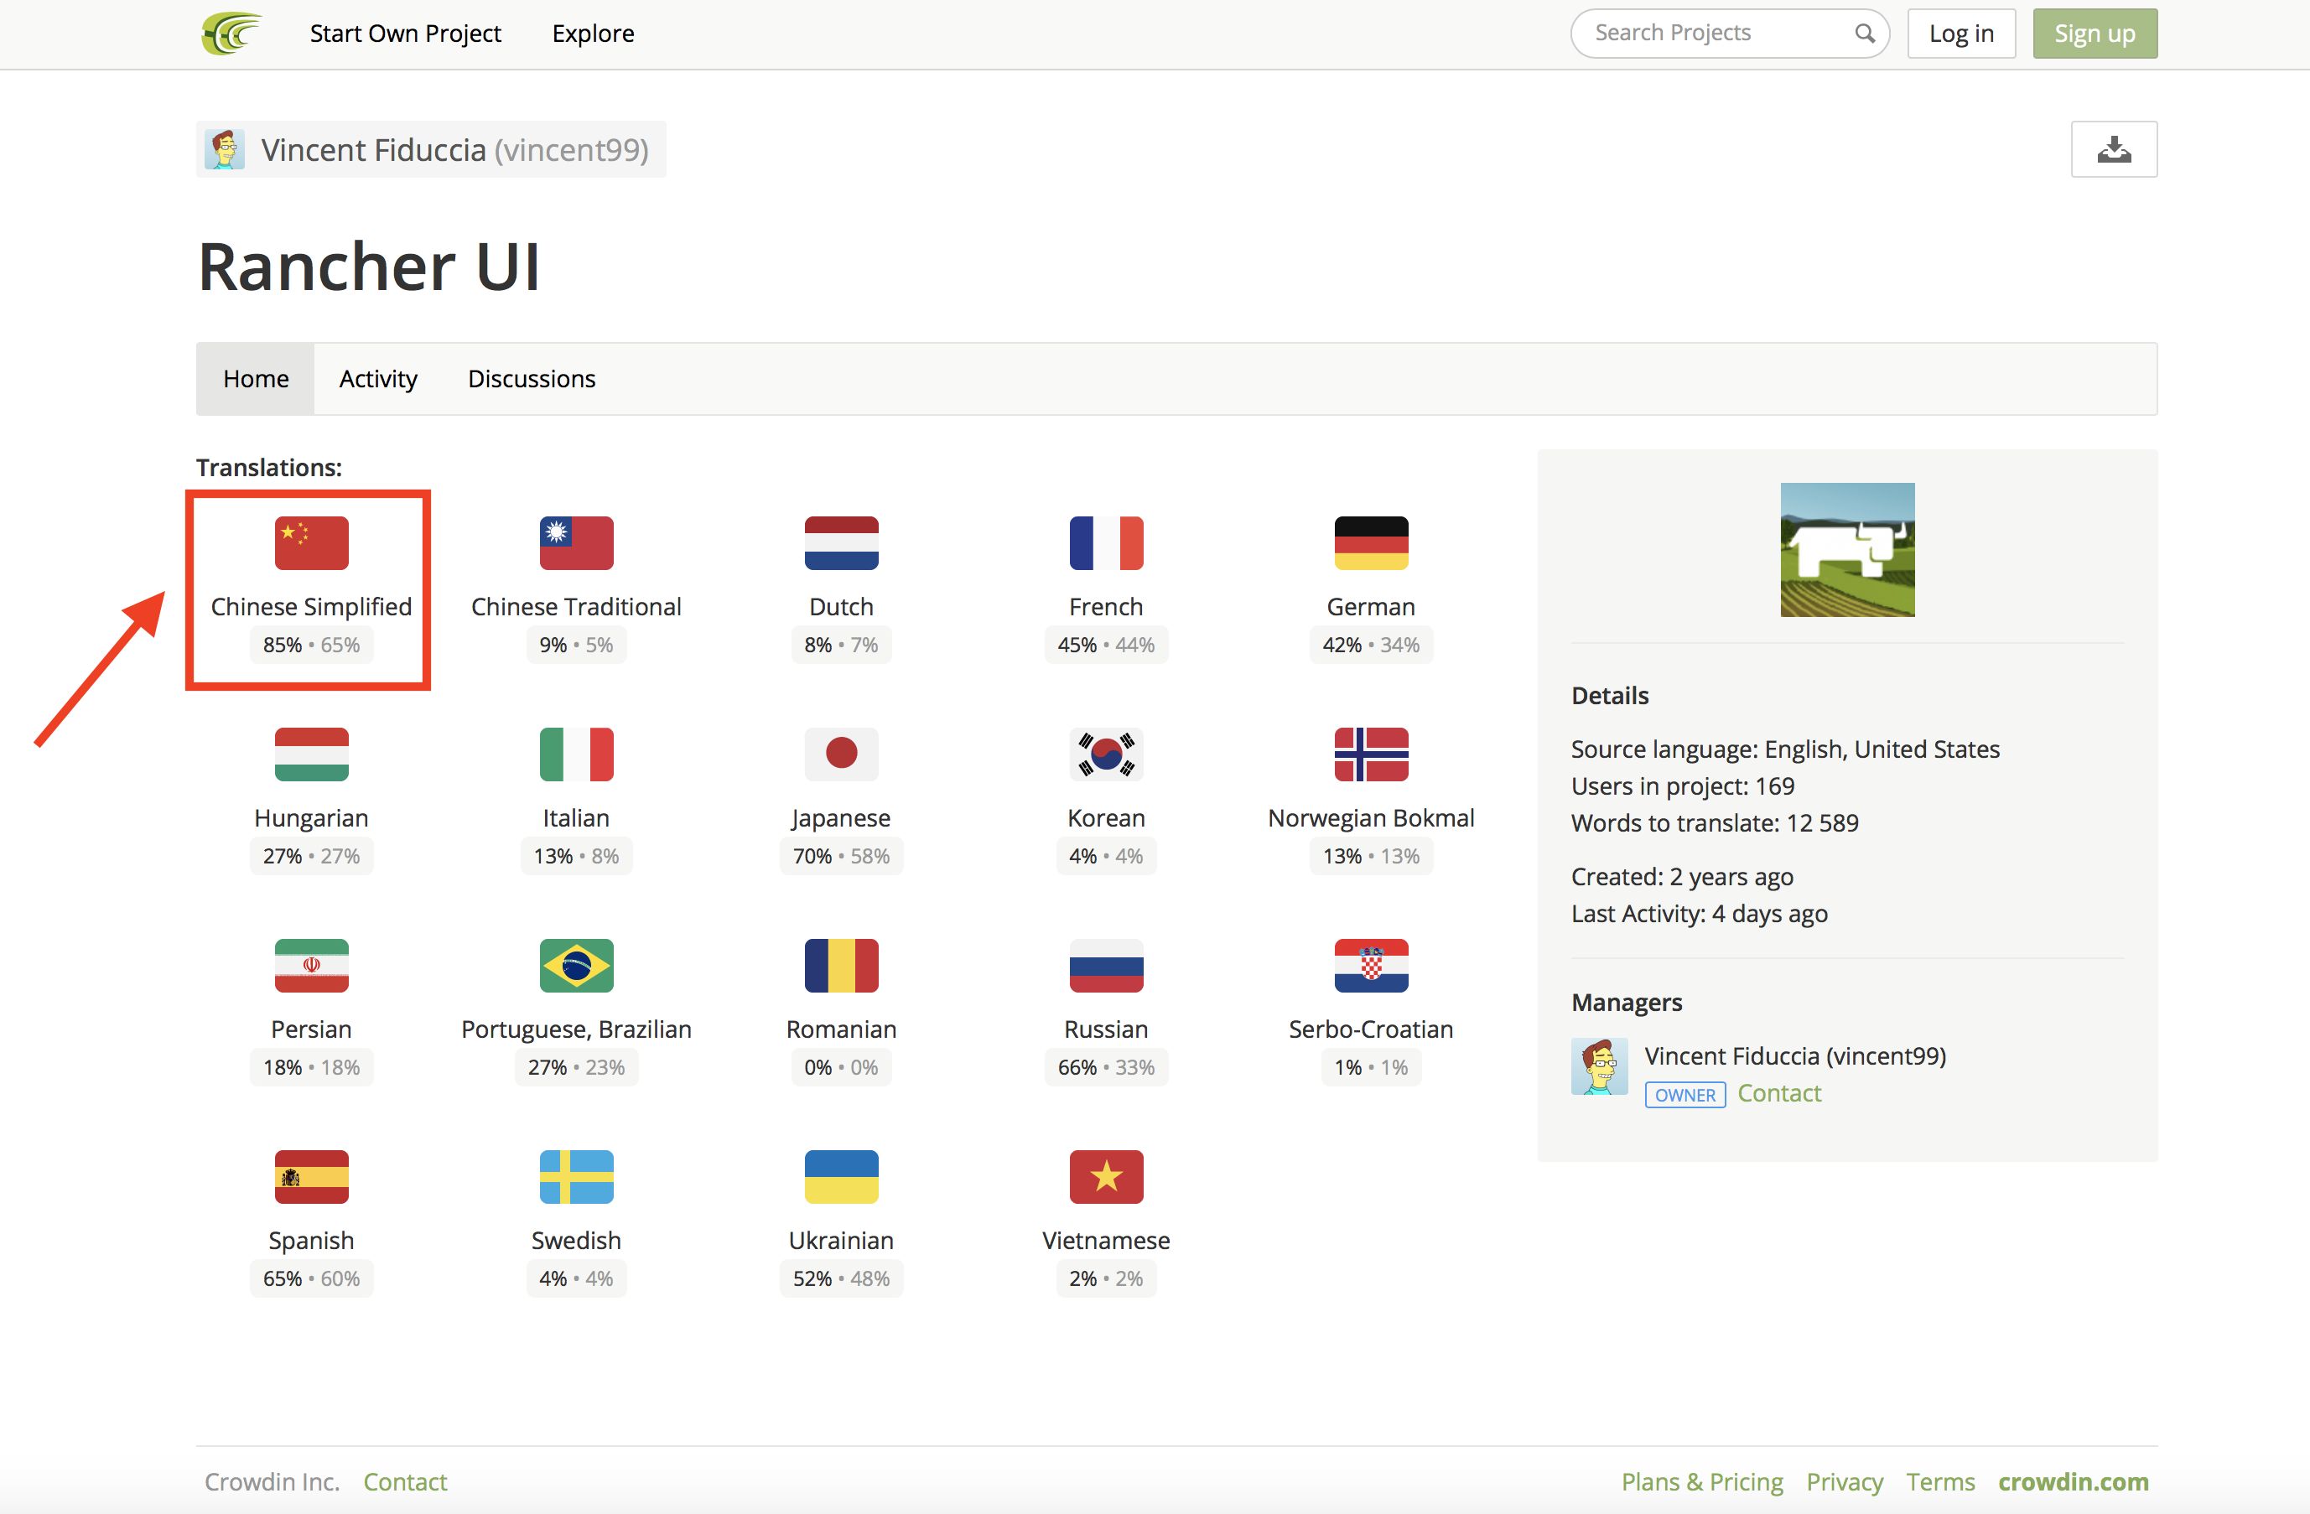2310x1514 pixels.
Task: Open the Hungarian flag icon
Action: [x=312, y=754]
